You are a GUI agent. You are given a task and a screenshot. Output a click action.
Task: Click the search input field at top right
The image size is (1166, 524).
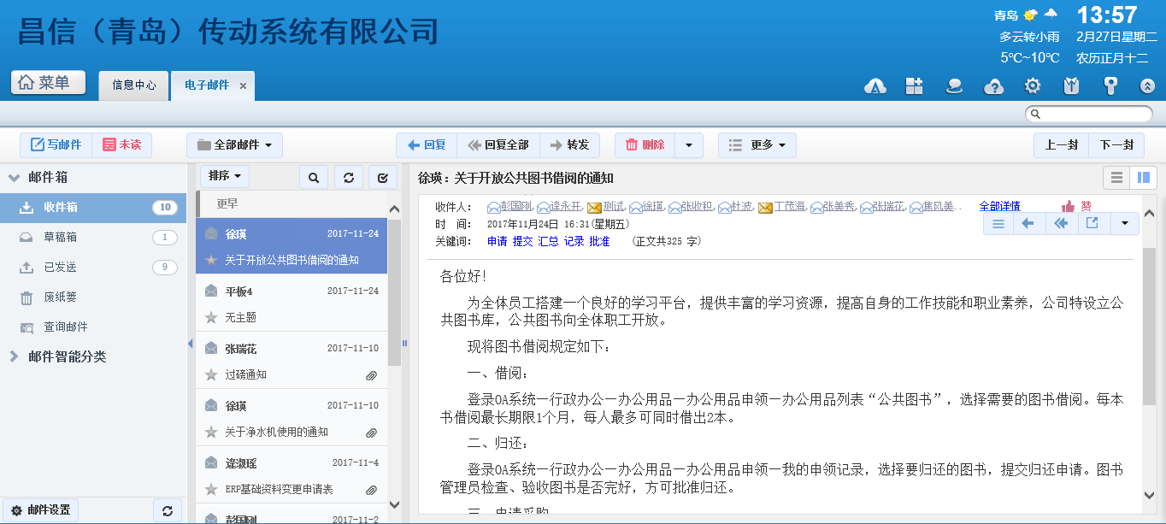(x=1088, y=114)
